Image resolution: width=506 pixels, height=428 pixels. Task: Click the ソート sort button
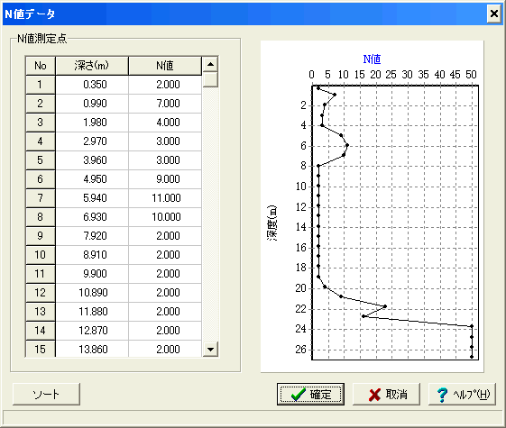tap(46, 394)
